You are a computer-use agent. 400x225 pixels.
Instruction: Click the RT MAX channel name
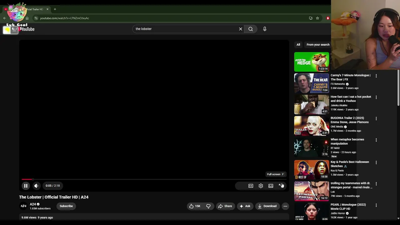(335, 148)
